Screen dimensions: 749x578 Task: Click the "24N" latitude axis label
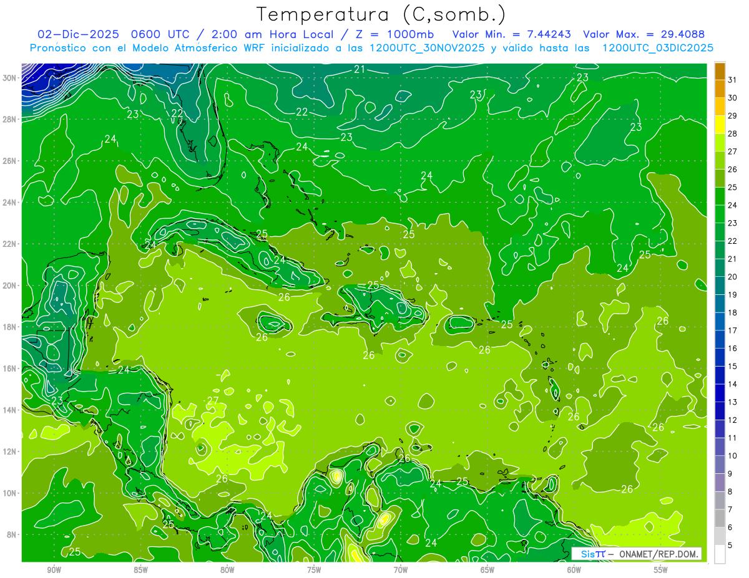tap(10, 203)
